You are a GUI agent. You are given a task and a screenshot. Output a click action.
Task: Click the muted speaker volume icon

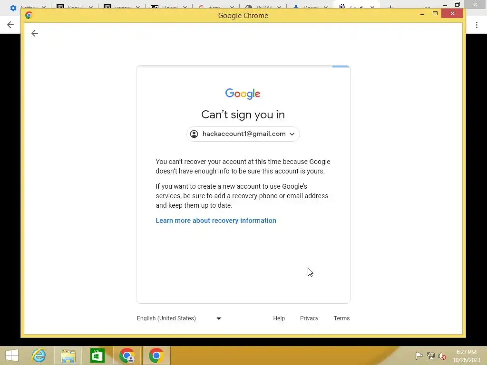[442, 356]
